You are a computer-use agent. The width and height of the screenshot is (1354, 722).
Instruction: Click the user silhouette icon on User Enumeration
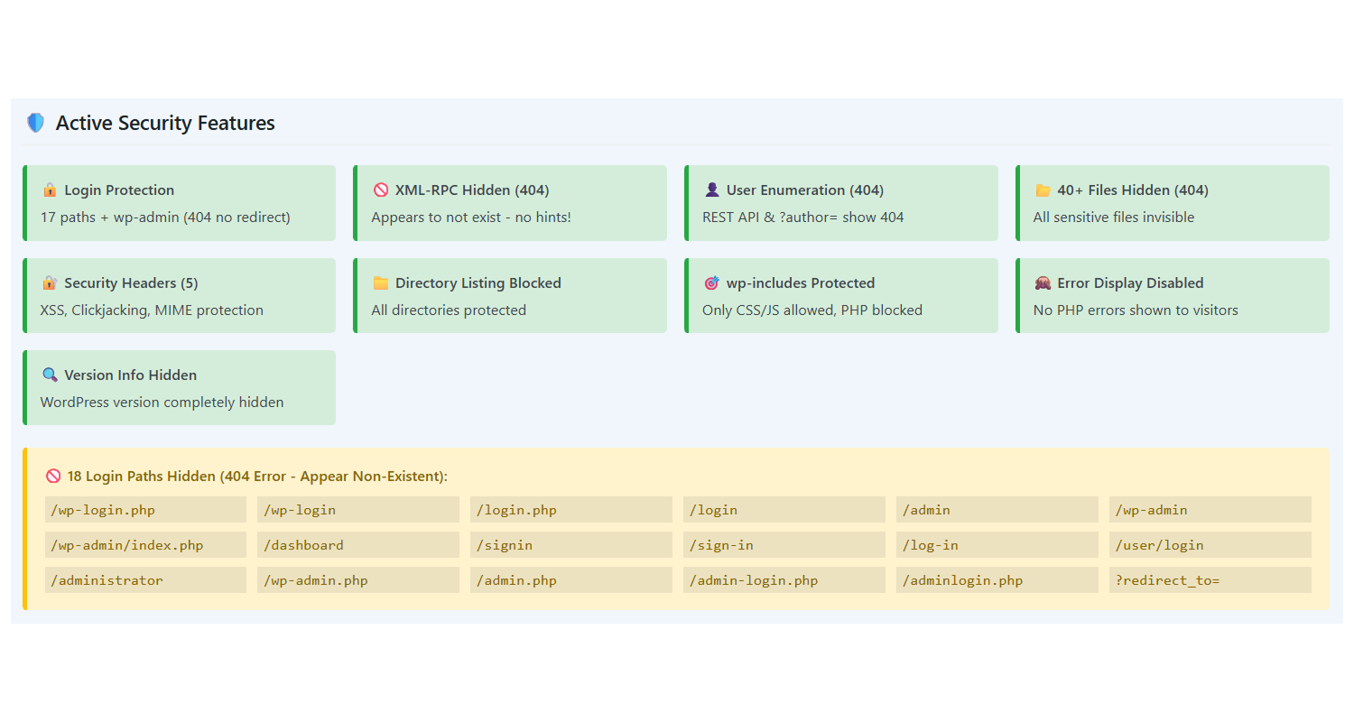tap(712, 190)
